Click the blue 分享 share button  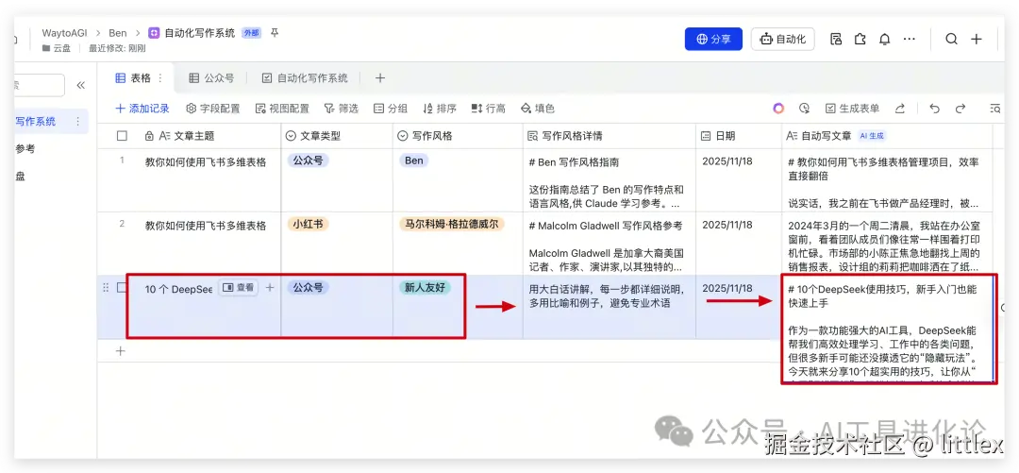[x=713, y=39]
